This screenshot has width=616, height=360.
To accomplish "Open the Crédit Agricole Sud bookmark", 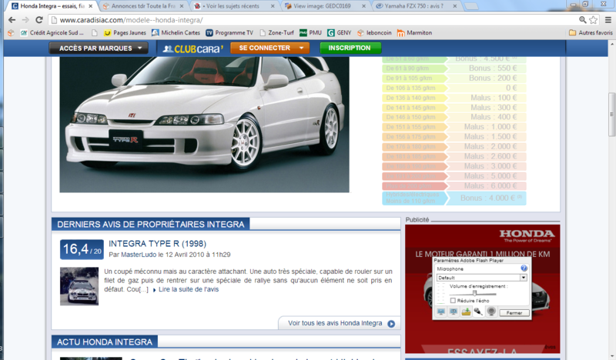I will 52,33.
